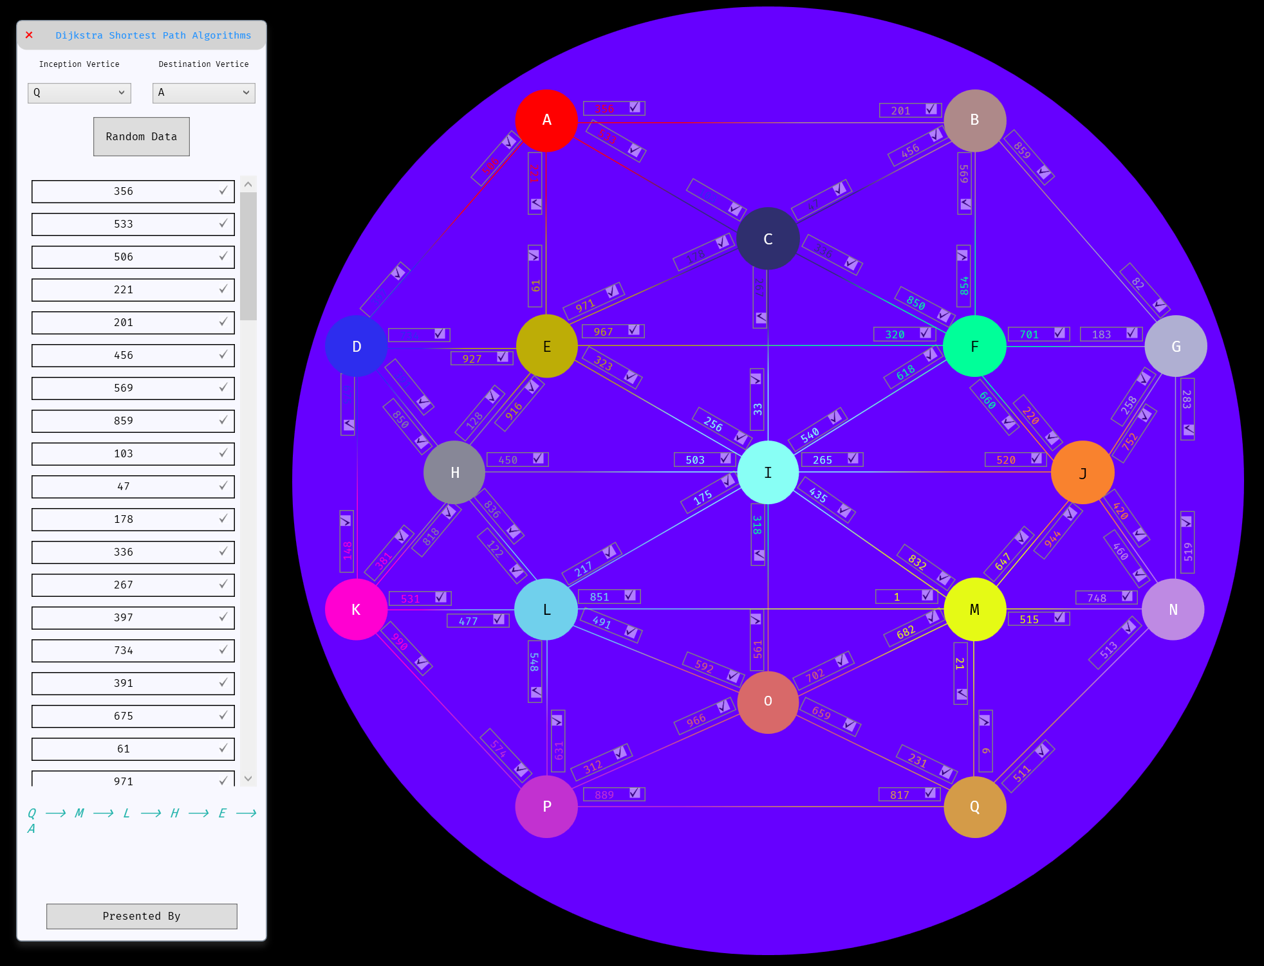This screenshot has width=1264, height=966.
Task: Click the Presented By button
Action: [142, 916]
